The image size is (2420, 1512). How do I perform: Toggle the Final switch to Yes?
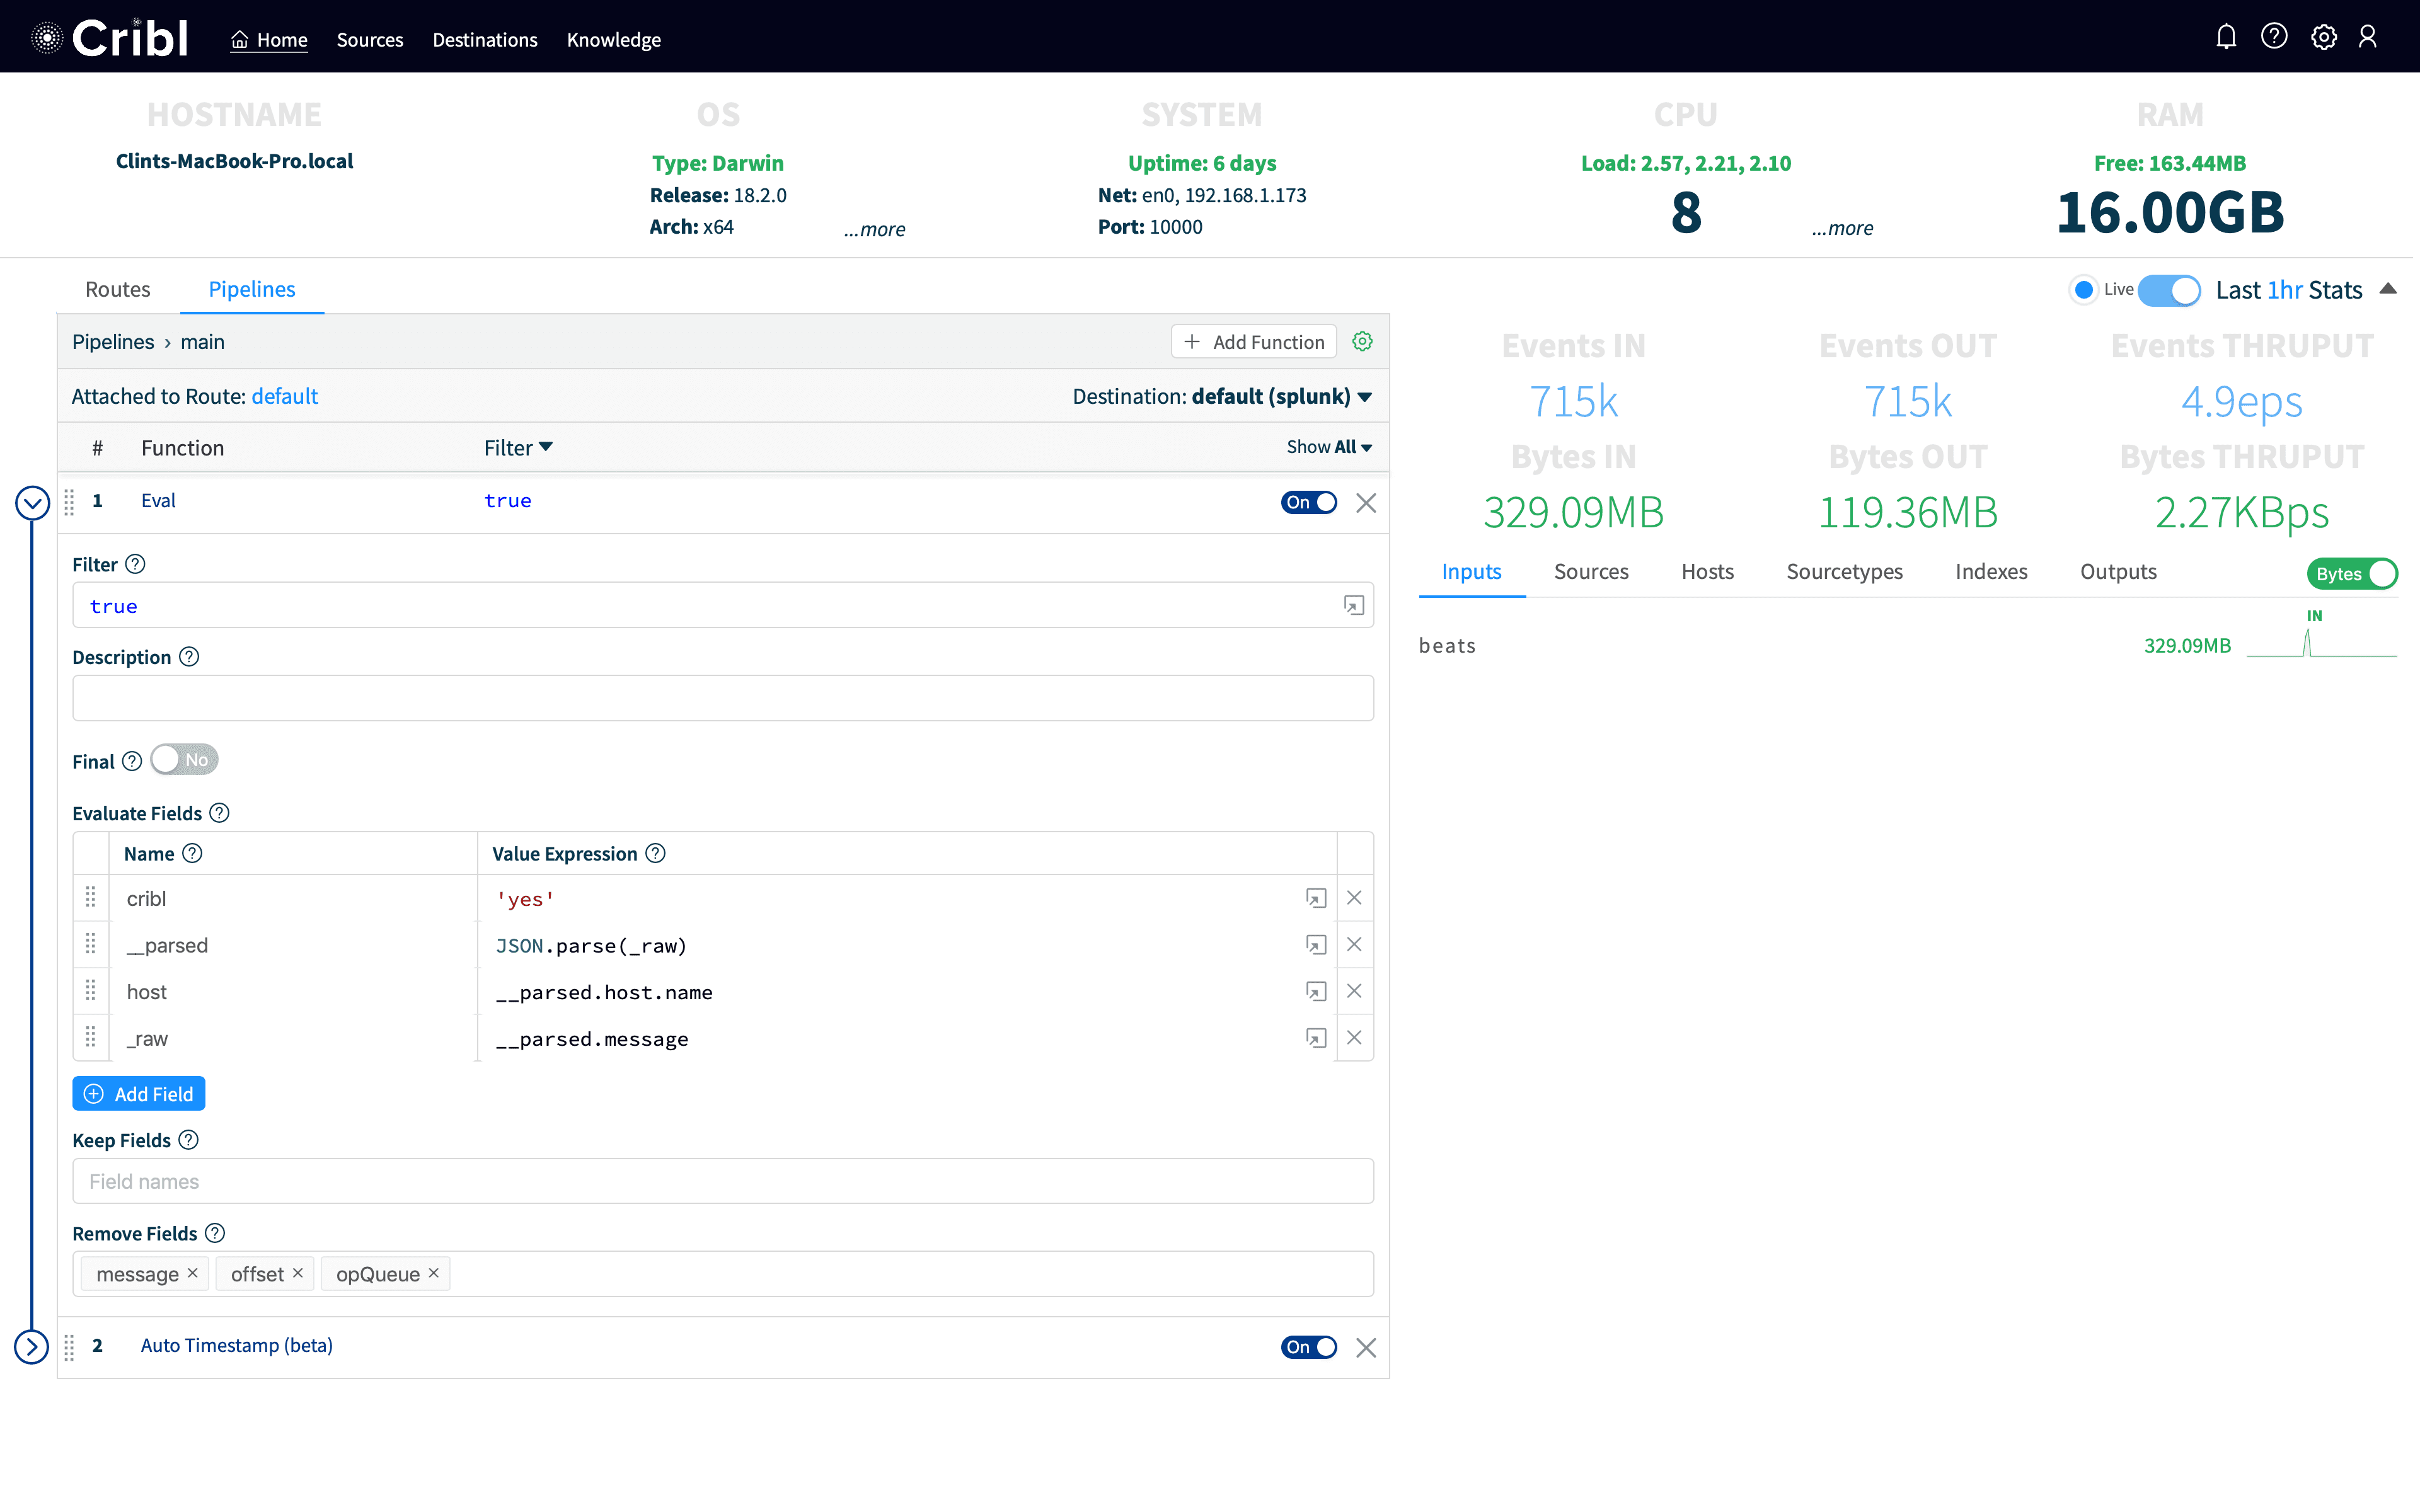pyautogui.click(x=185, y=760)
